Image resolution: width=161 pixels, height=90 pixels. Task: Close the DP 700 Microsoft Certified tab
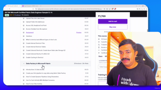click(20, 6)
